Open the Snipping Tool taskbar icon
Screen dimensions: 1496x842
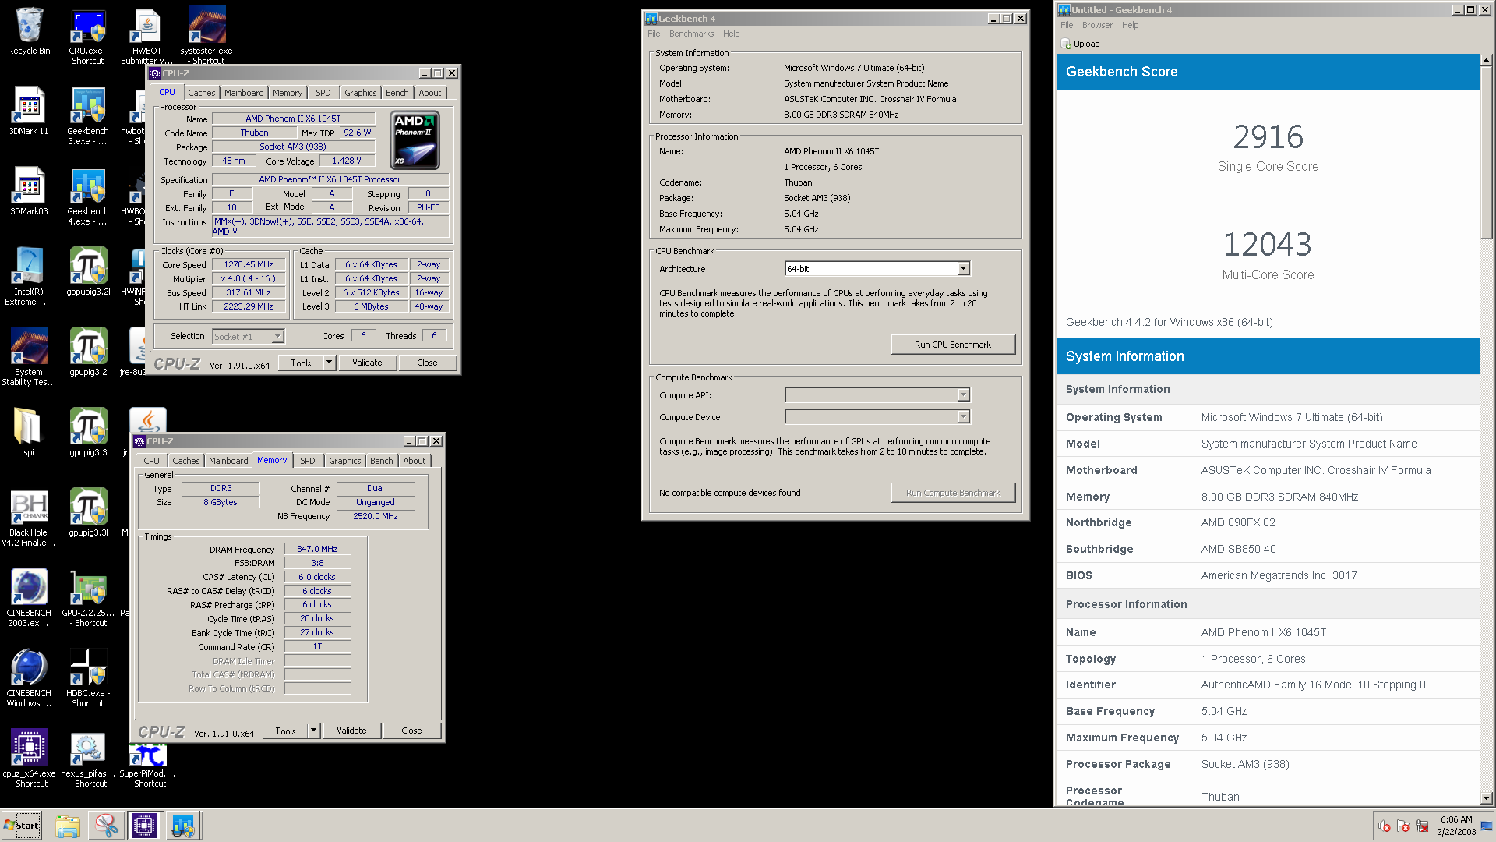click(x=106, y=826)
